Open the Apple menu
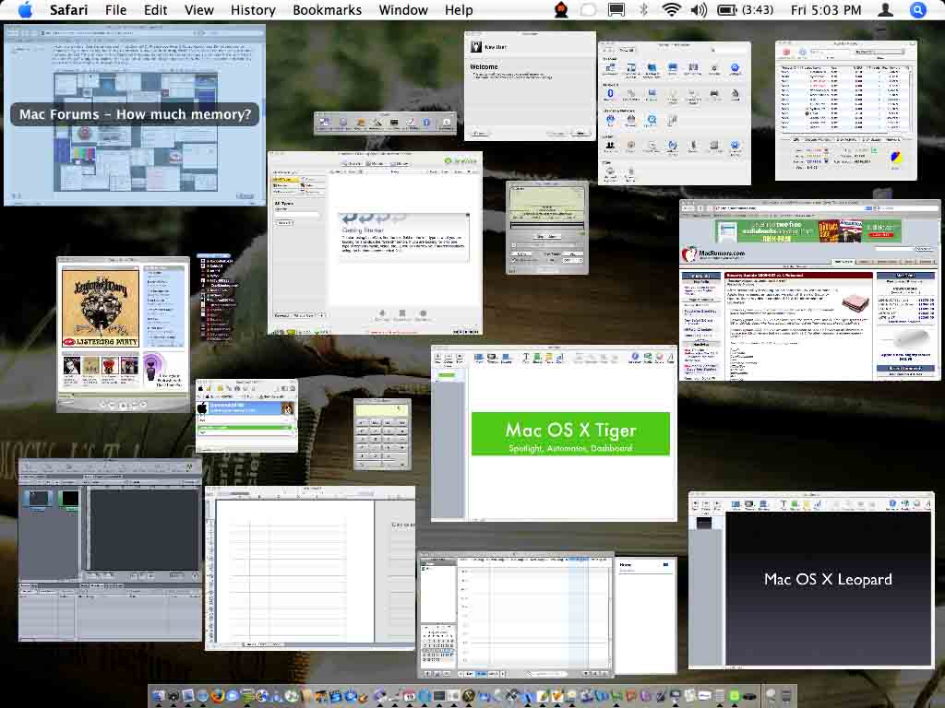 [x=25, y=9]
